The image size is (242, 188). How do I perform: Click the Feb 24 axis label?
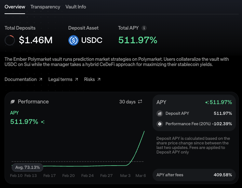(x=87, y=176)
